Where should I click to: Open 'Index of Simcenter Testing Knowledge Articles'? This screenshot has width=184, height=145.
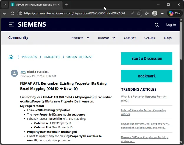(x=144, y=112)
